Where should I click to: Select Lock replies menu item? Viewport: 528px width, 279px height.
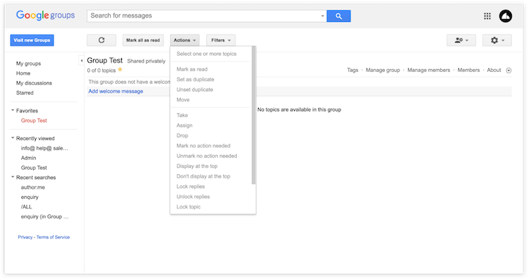pyautogui.click(x=191, y=186)
